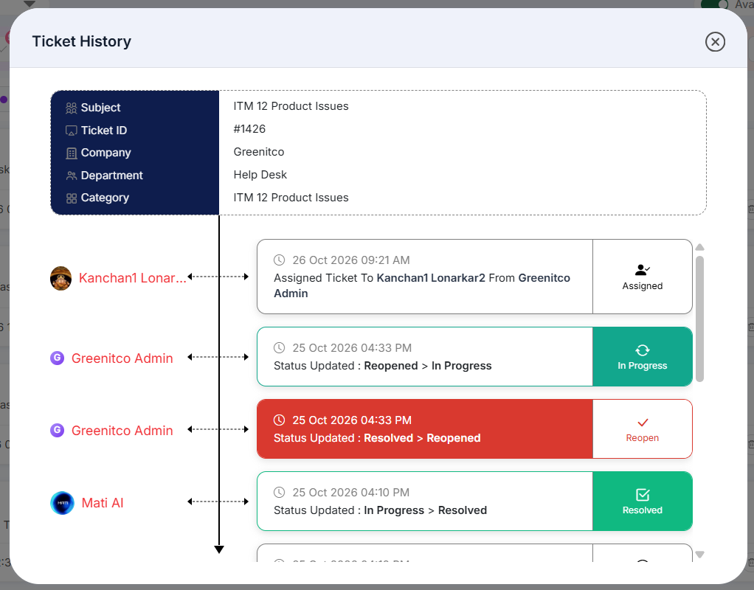Click the In Progress refresh icon

pos(643,350)
